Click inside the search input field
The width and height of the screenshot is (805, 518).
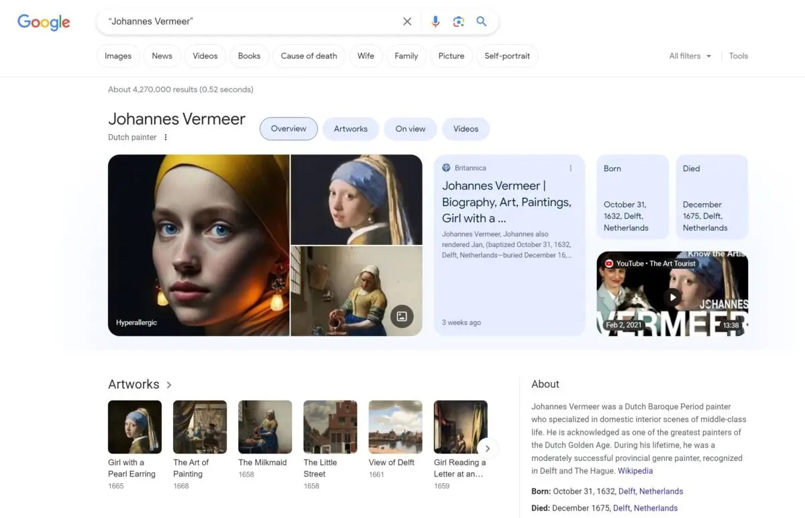click(235, 21)
